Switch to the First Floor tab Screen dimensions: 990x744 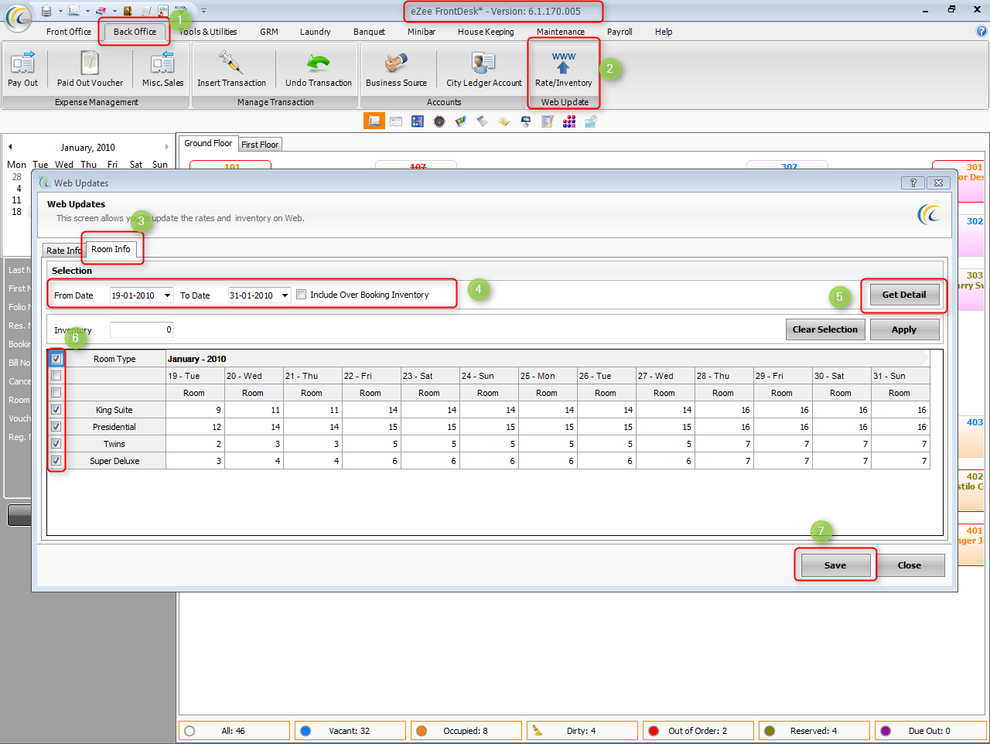click(260, 144)
